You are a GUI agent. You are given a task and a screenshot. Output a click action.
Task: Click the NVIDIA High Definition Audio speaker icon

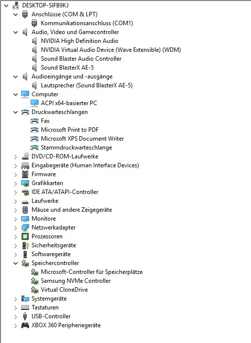click(35, 41)
